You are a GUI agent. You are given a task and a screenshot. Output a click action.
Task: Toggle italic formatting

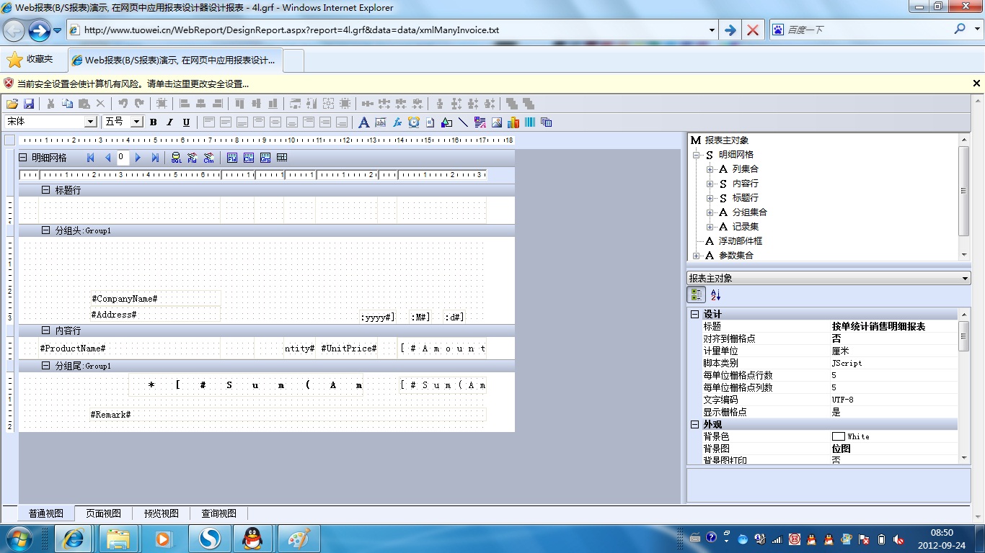click(x=170, y=122)
